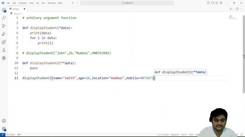Open the Terminal menu
This screenshot has height=137, width=245.
[x=52, y=3]
